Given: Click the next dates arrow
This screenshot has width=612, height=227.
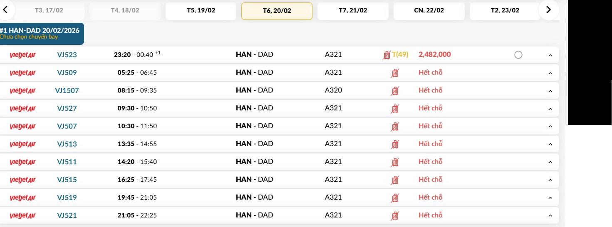Looking at the screenshot, I should point(548,10).
